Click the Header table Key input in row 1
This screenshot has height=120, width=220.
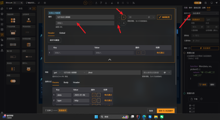73,53
